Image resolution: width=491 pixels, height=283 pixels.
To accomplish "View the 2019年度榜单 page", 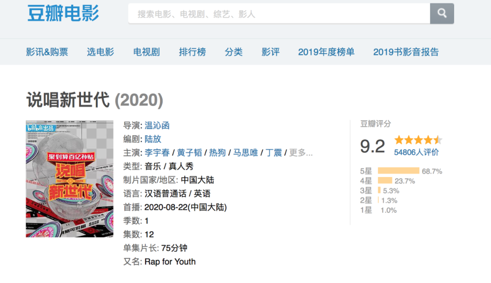I will click(326, 52).
